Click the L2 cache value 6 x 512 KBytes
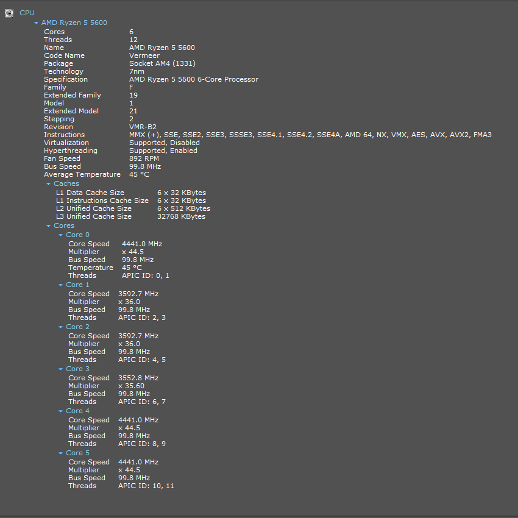 point(183,209)
